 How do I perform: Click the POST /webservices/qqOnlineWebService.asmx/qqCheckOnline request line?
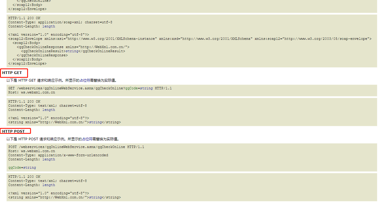(x=76, y=147)
